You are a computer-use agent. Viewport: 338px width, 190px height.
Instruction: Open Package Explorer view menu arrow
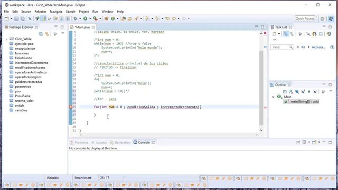63,33
